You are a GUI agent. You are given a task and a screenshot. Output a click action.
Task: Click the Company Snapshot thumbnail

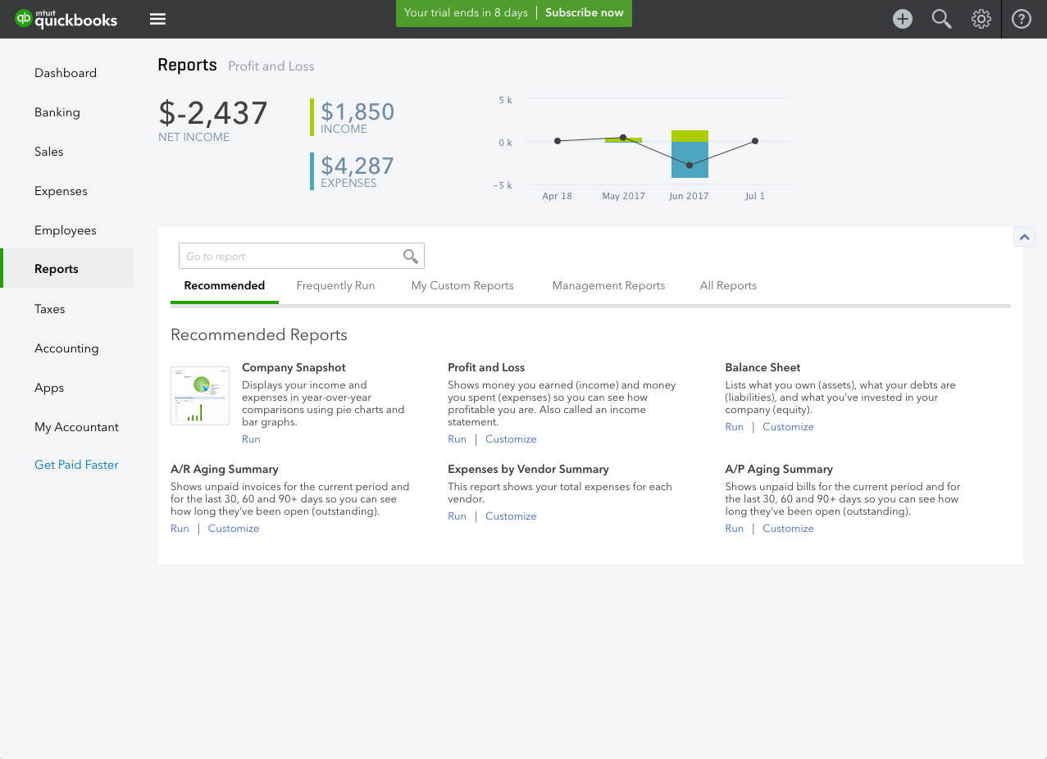pos(200,396)
